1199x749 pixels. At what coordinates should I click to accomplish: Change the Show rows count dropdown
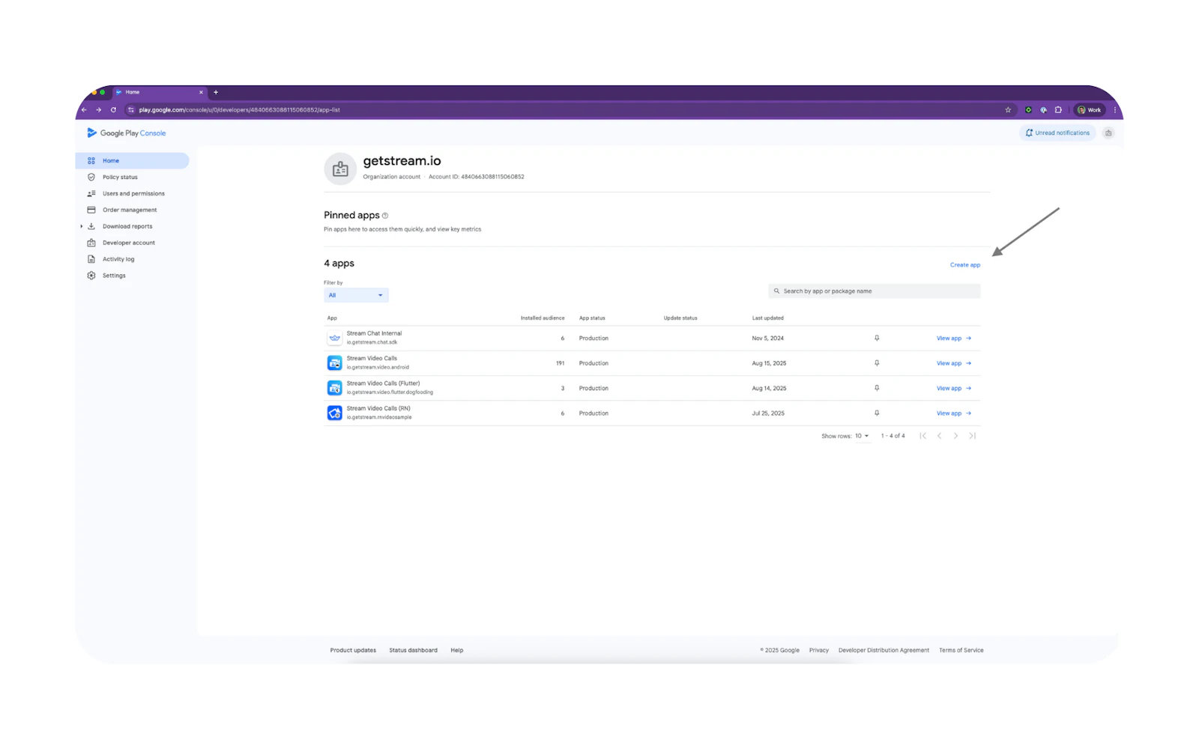(x=862, y=436)
